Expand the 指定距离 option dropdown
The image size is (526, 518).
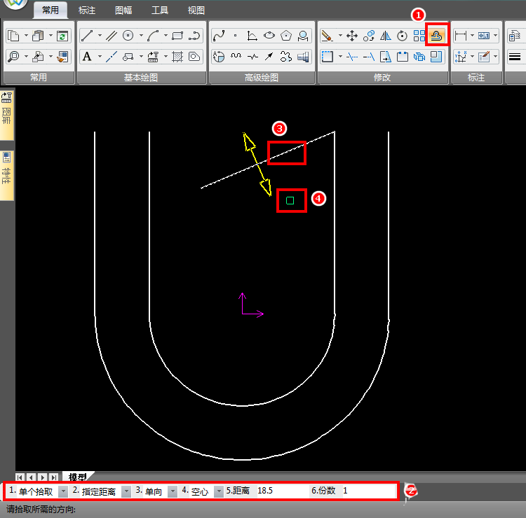click(x=126, y=491)
